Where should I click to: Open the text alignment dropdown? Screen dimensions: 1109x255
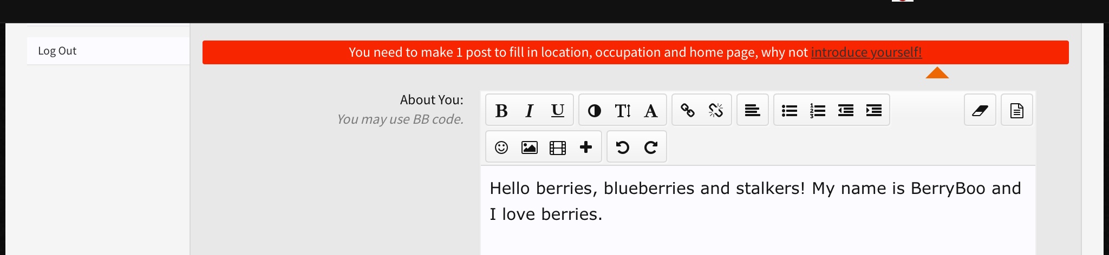(x=753, y=110)
